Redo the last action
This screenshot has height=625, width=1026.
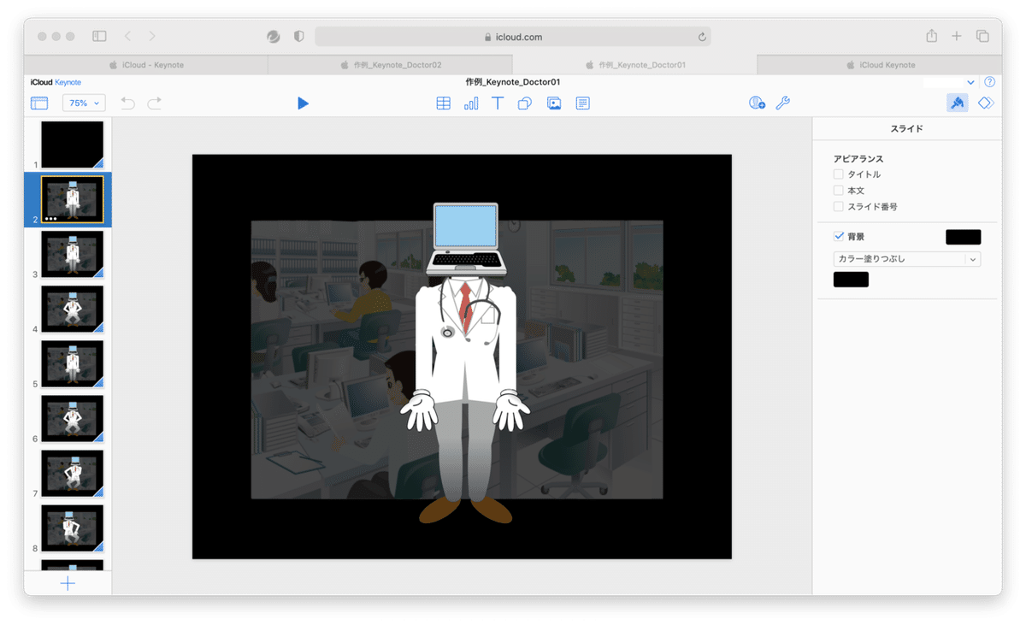[155, 103]
